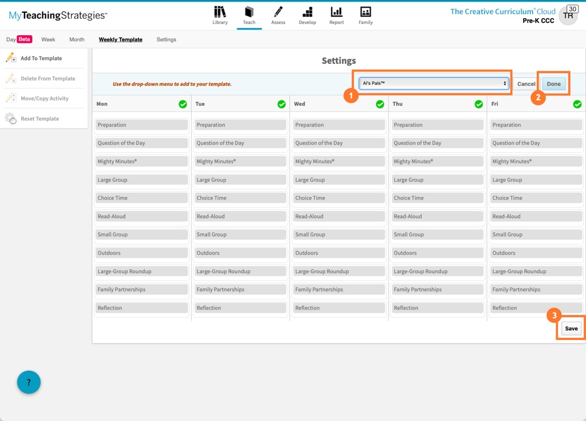Viewport: 586px width, 421px height.
Task: Open the Library section icon
Action: coord(220,12)
